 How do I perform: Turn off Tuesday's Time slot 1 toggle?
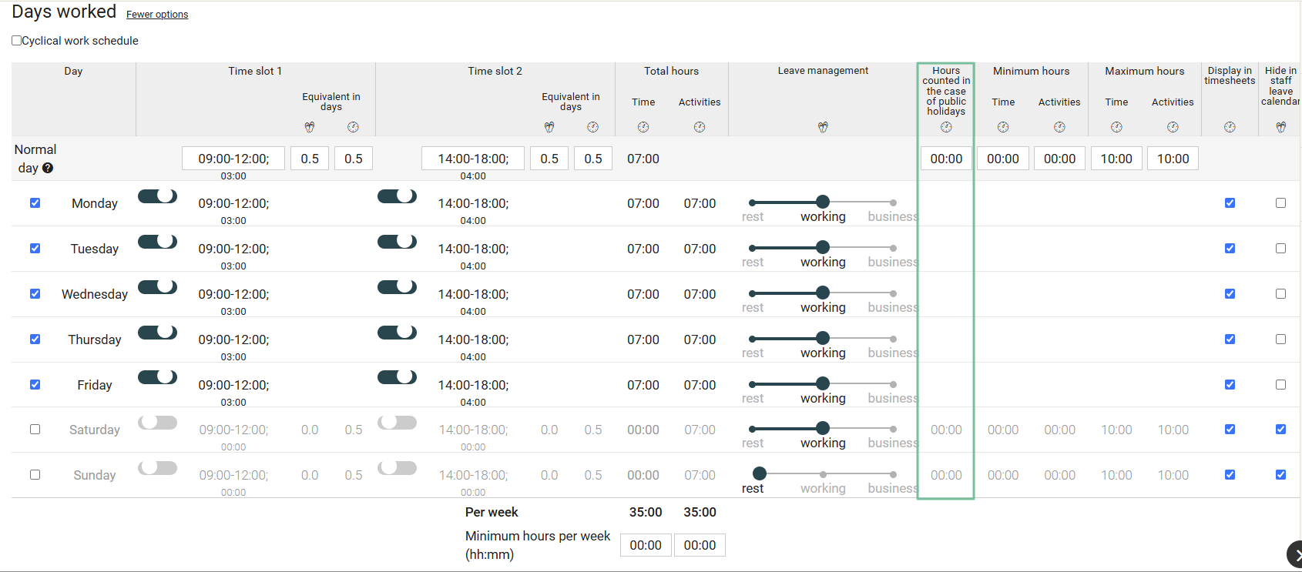(x=157, y=242)
